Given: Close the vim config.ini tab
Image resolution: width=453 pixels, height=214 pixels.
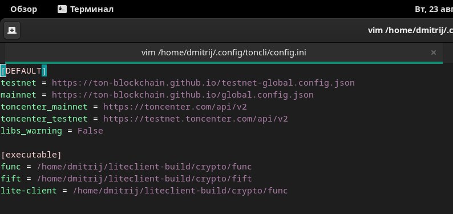Looking at the screenshot, I should click(434, 53).
